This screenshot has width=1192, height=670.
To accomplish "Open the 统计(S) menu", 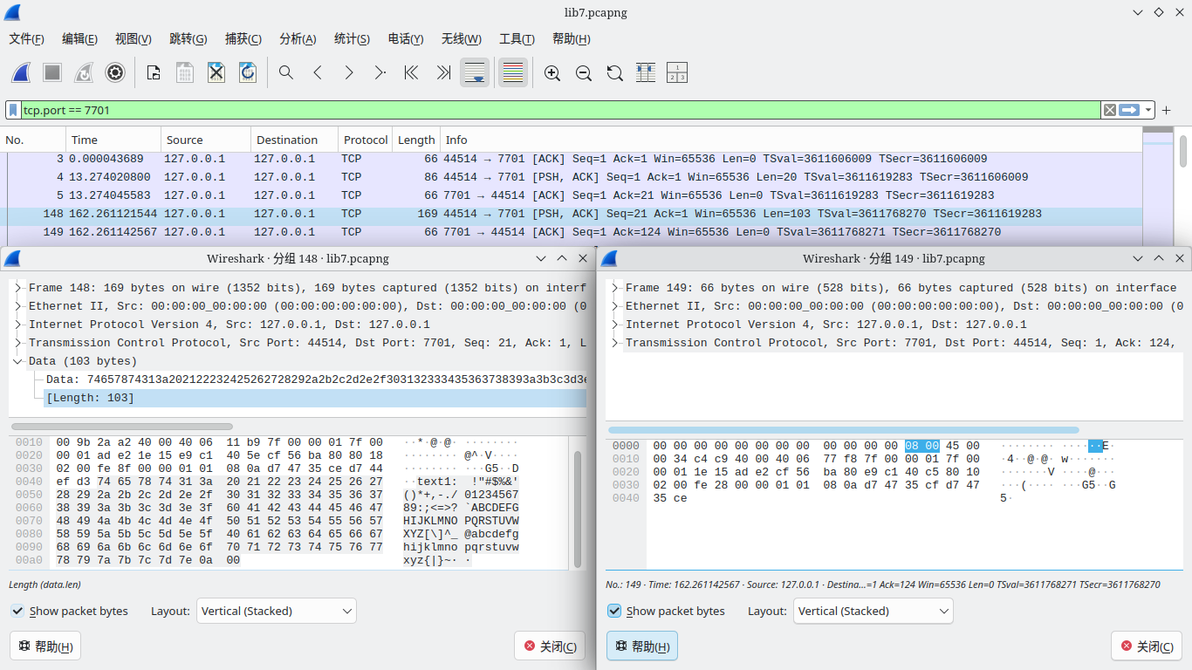I will [x=352, y=39].
